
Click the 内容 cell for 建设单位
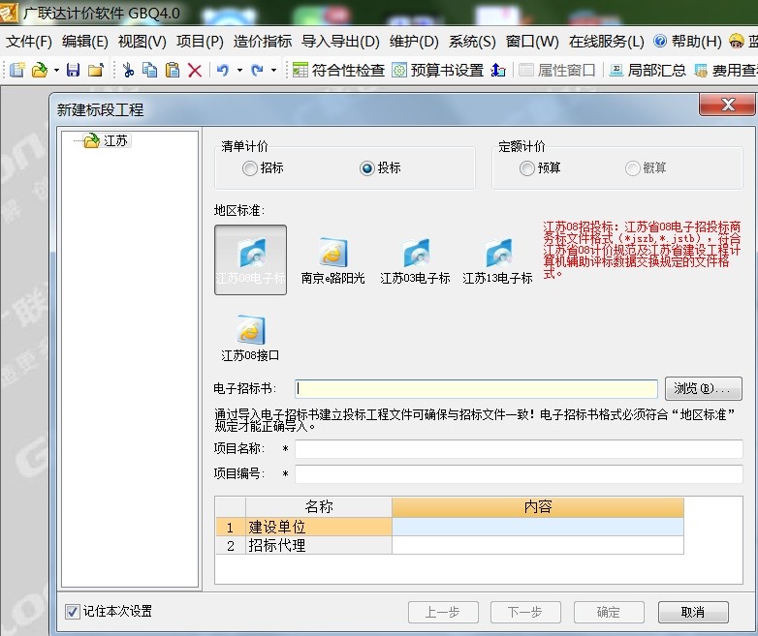538,527
